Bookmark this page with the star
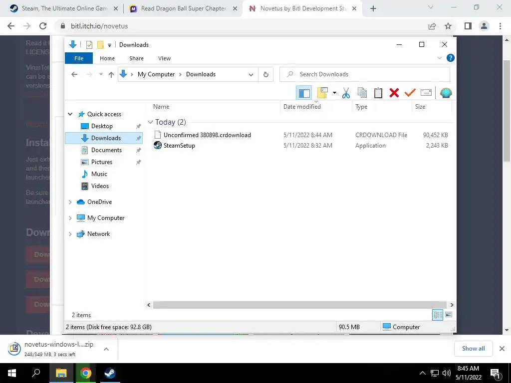 (448, 26)
